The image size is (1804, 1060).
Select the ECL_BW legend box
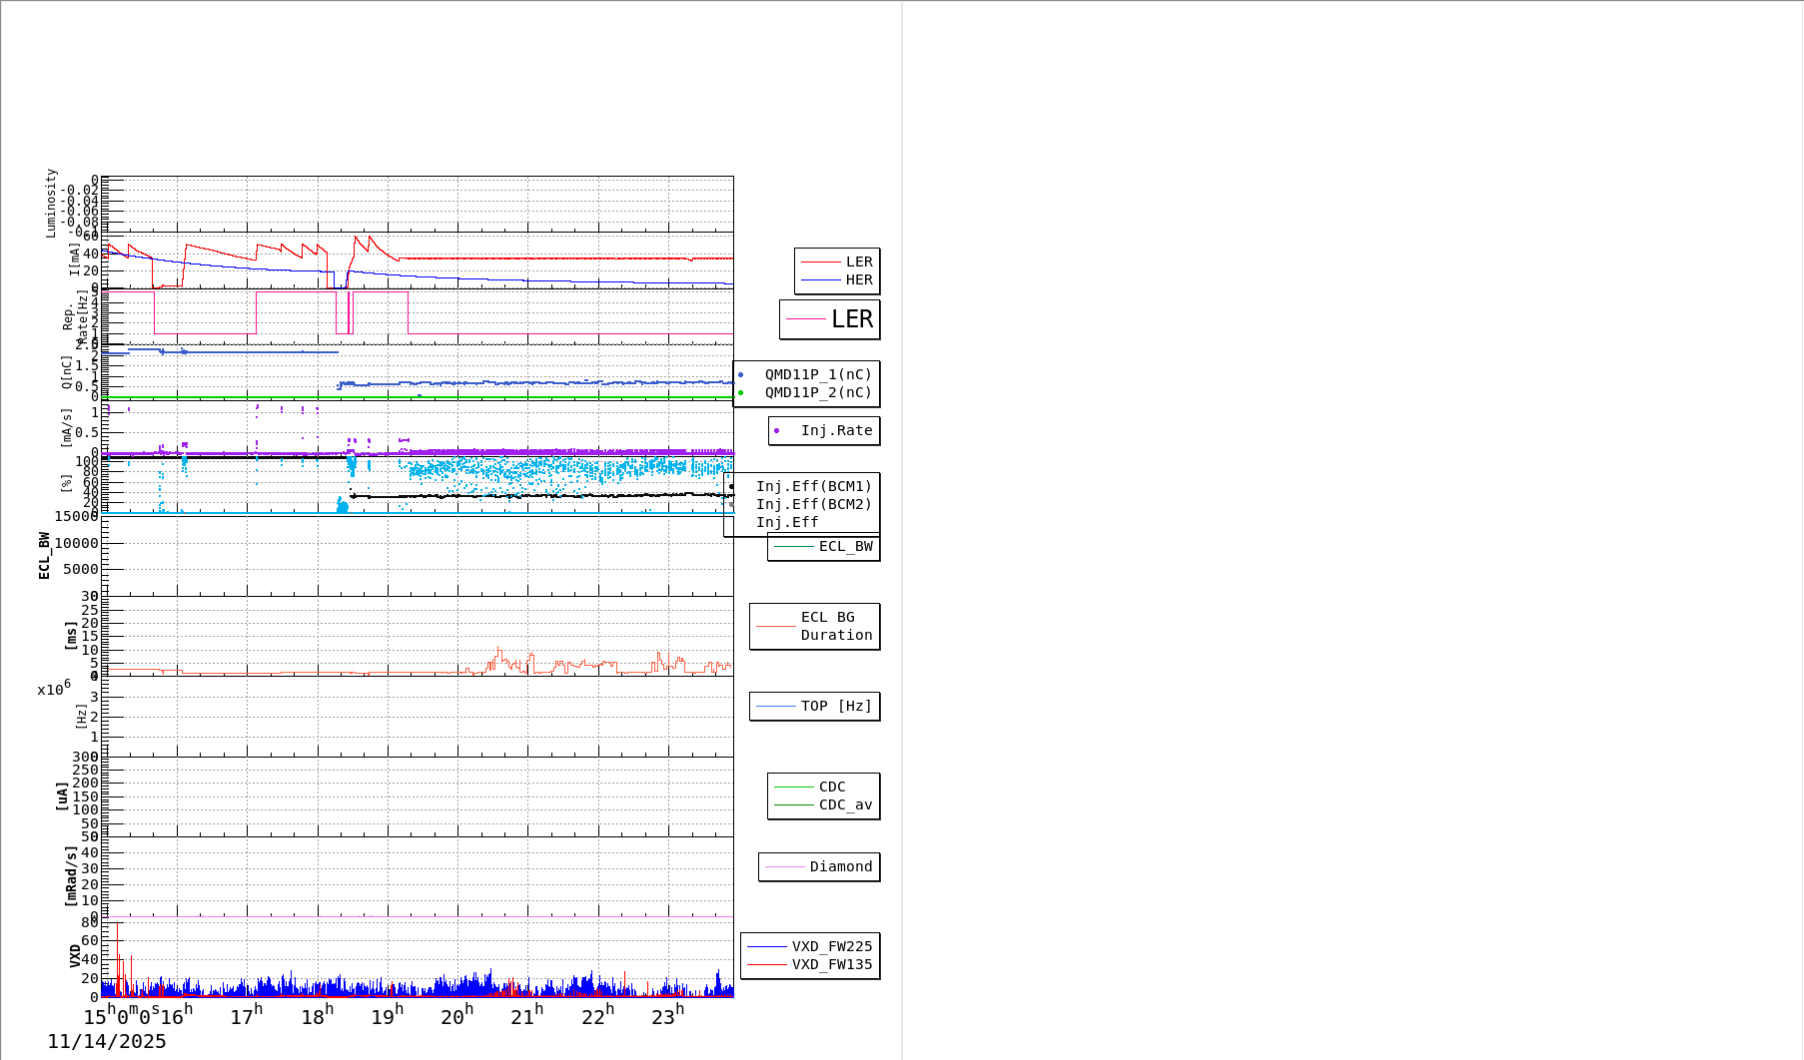[x=824, y=547]
